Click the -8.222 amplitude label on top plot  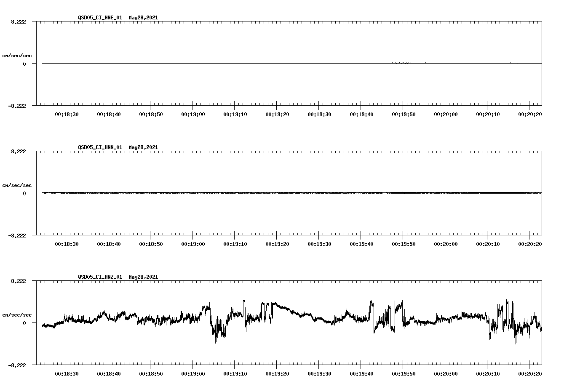16,106
